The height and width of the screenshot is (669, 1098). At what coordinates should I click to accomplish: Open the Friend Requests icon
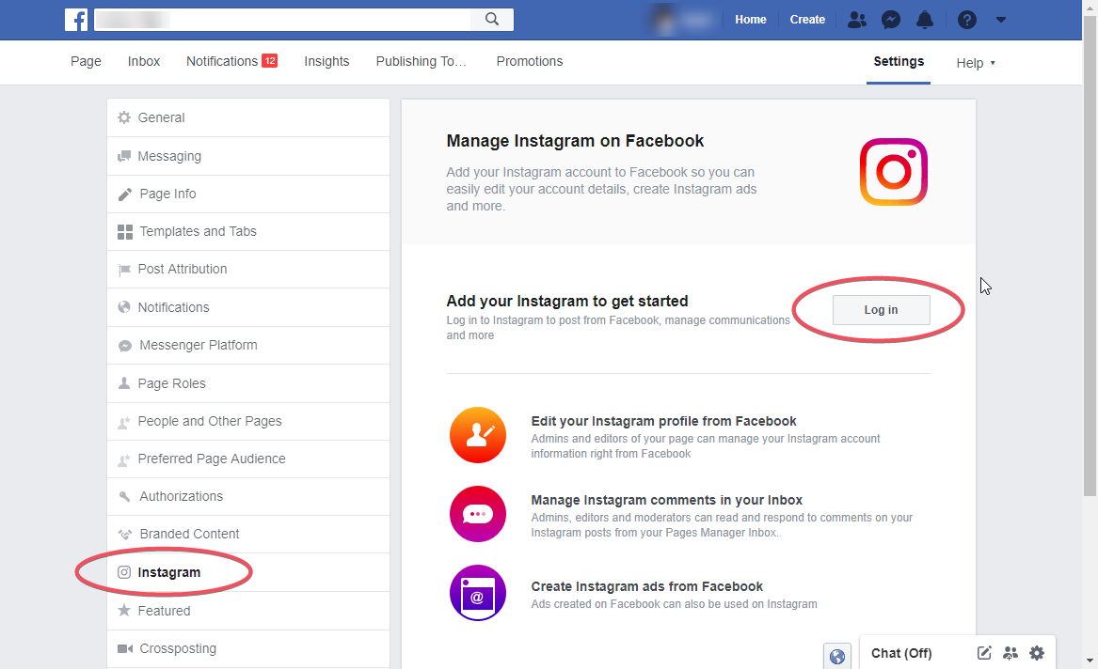(856, 20)
